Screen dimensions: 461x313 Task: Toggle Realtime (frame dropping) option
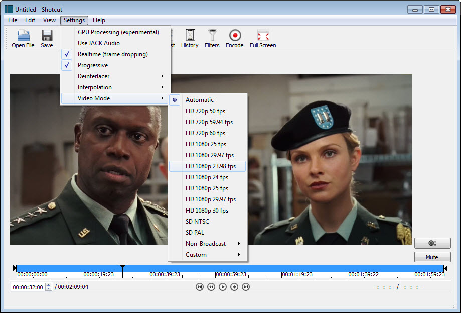pyautogui.click(x=115, y=54)
